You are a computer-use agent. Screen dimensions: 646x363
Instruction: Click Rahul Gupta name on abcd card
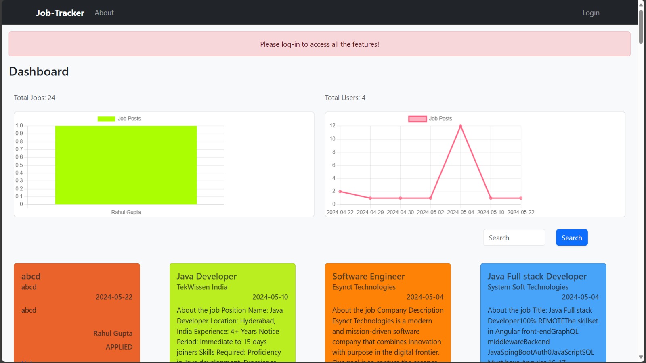pos(113,333)
